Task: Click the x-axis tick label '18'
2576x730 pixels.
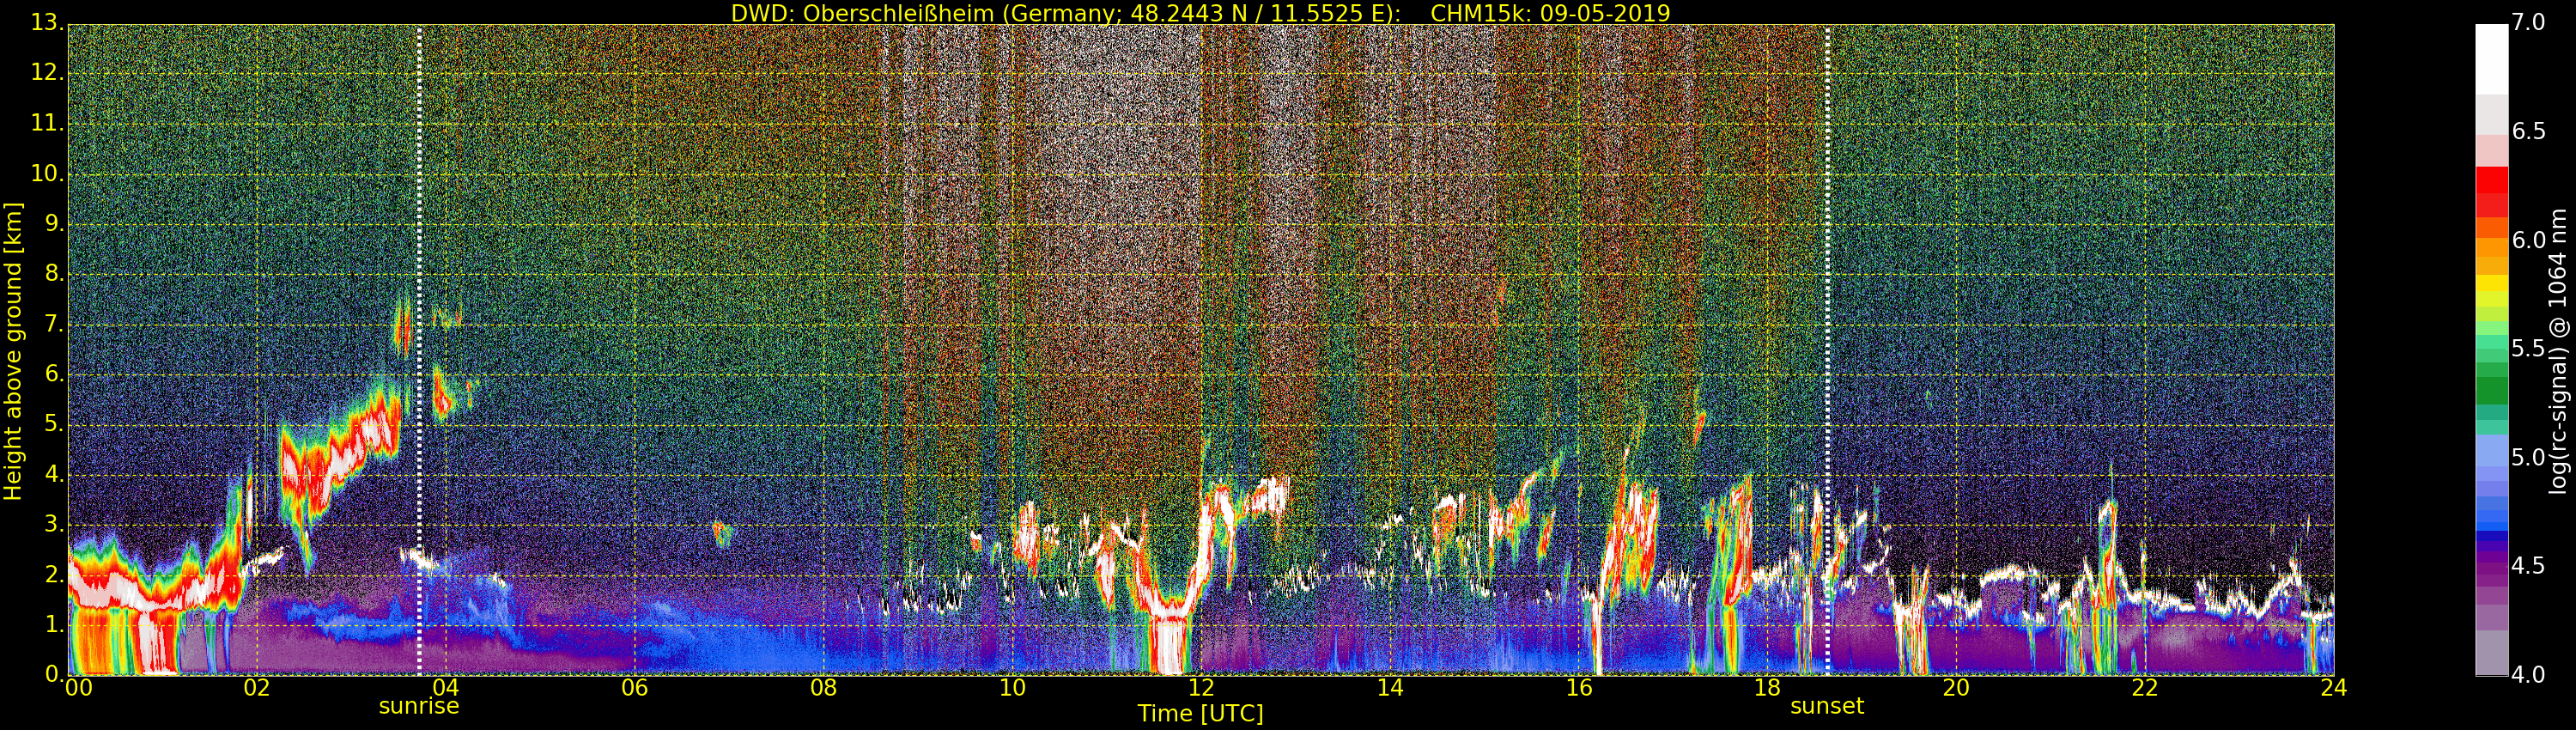Action: click(x=1767, y=688)
